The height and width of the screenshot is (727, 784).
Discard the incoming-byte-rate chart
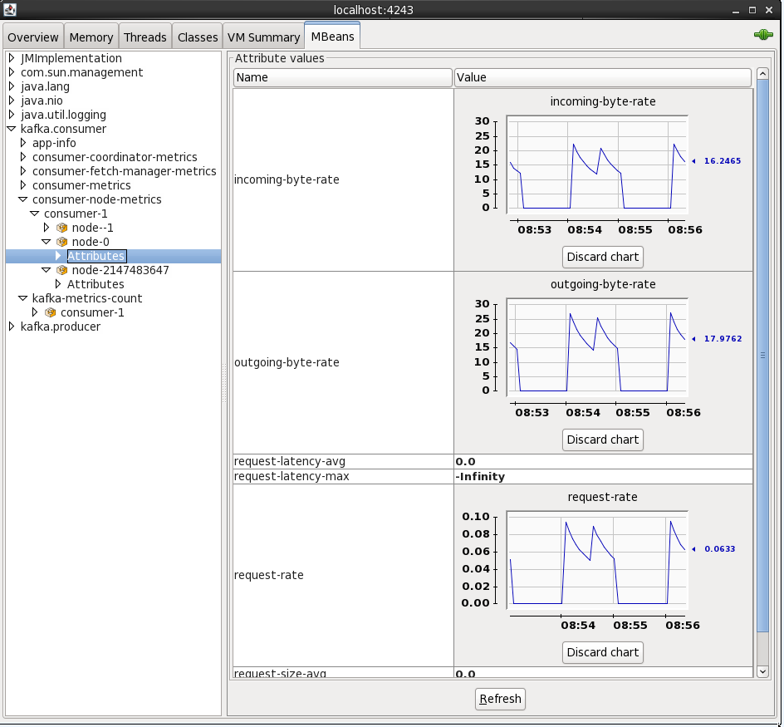point(603,257)
